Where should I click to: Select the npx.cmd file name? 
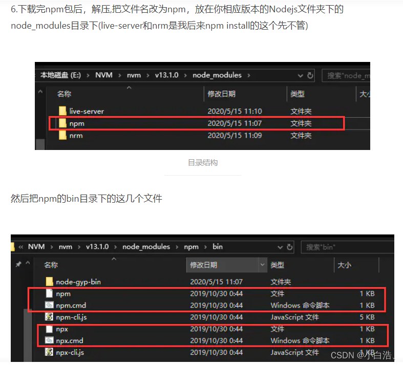70,341
